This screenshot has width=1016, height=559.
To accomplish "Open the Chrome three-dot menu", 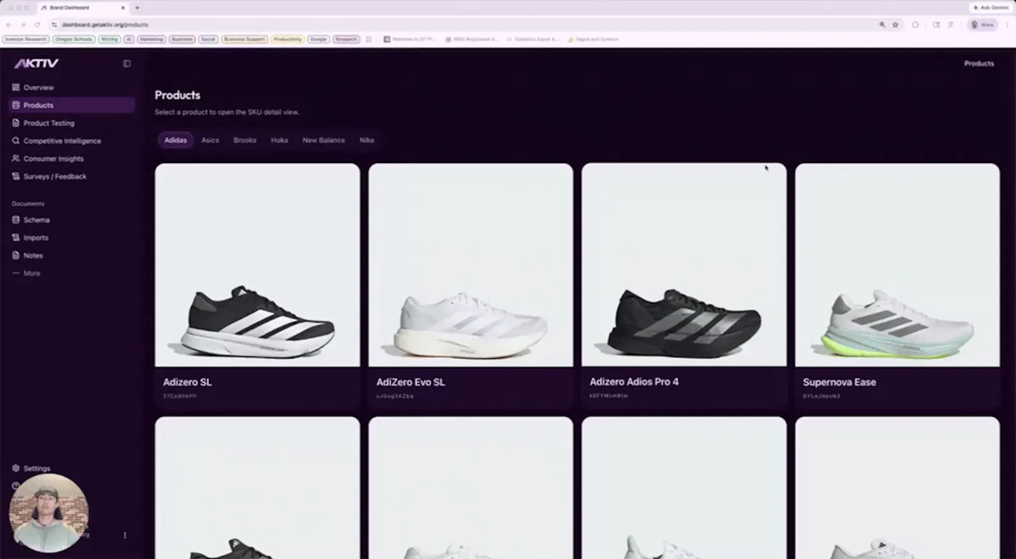I will (x=1007, y=25).
